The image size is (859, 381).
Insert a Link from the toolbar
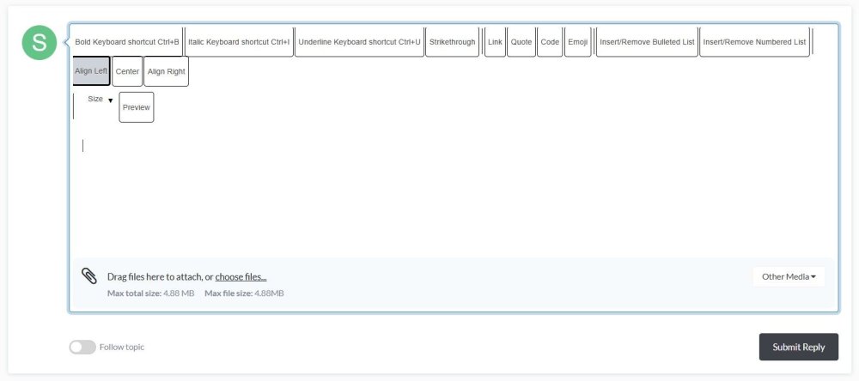(495, 42)
